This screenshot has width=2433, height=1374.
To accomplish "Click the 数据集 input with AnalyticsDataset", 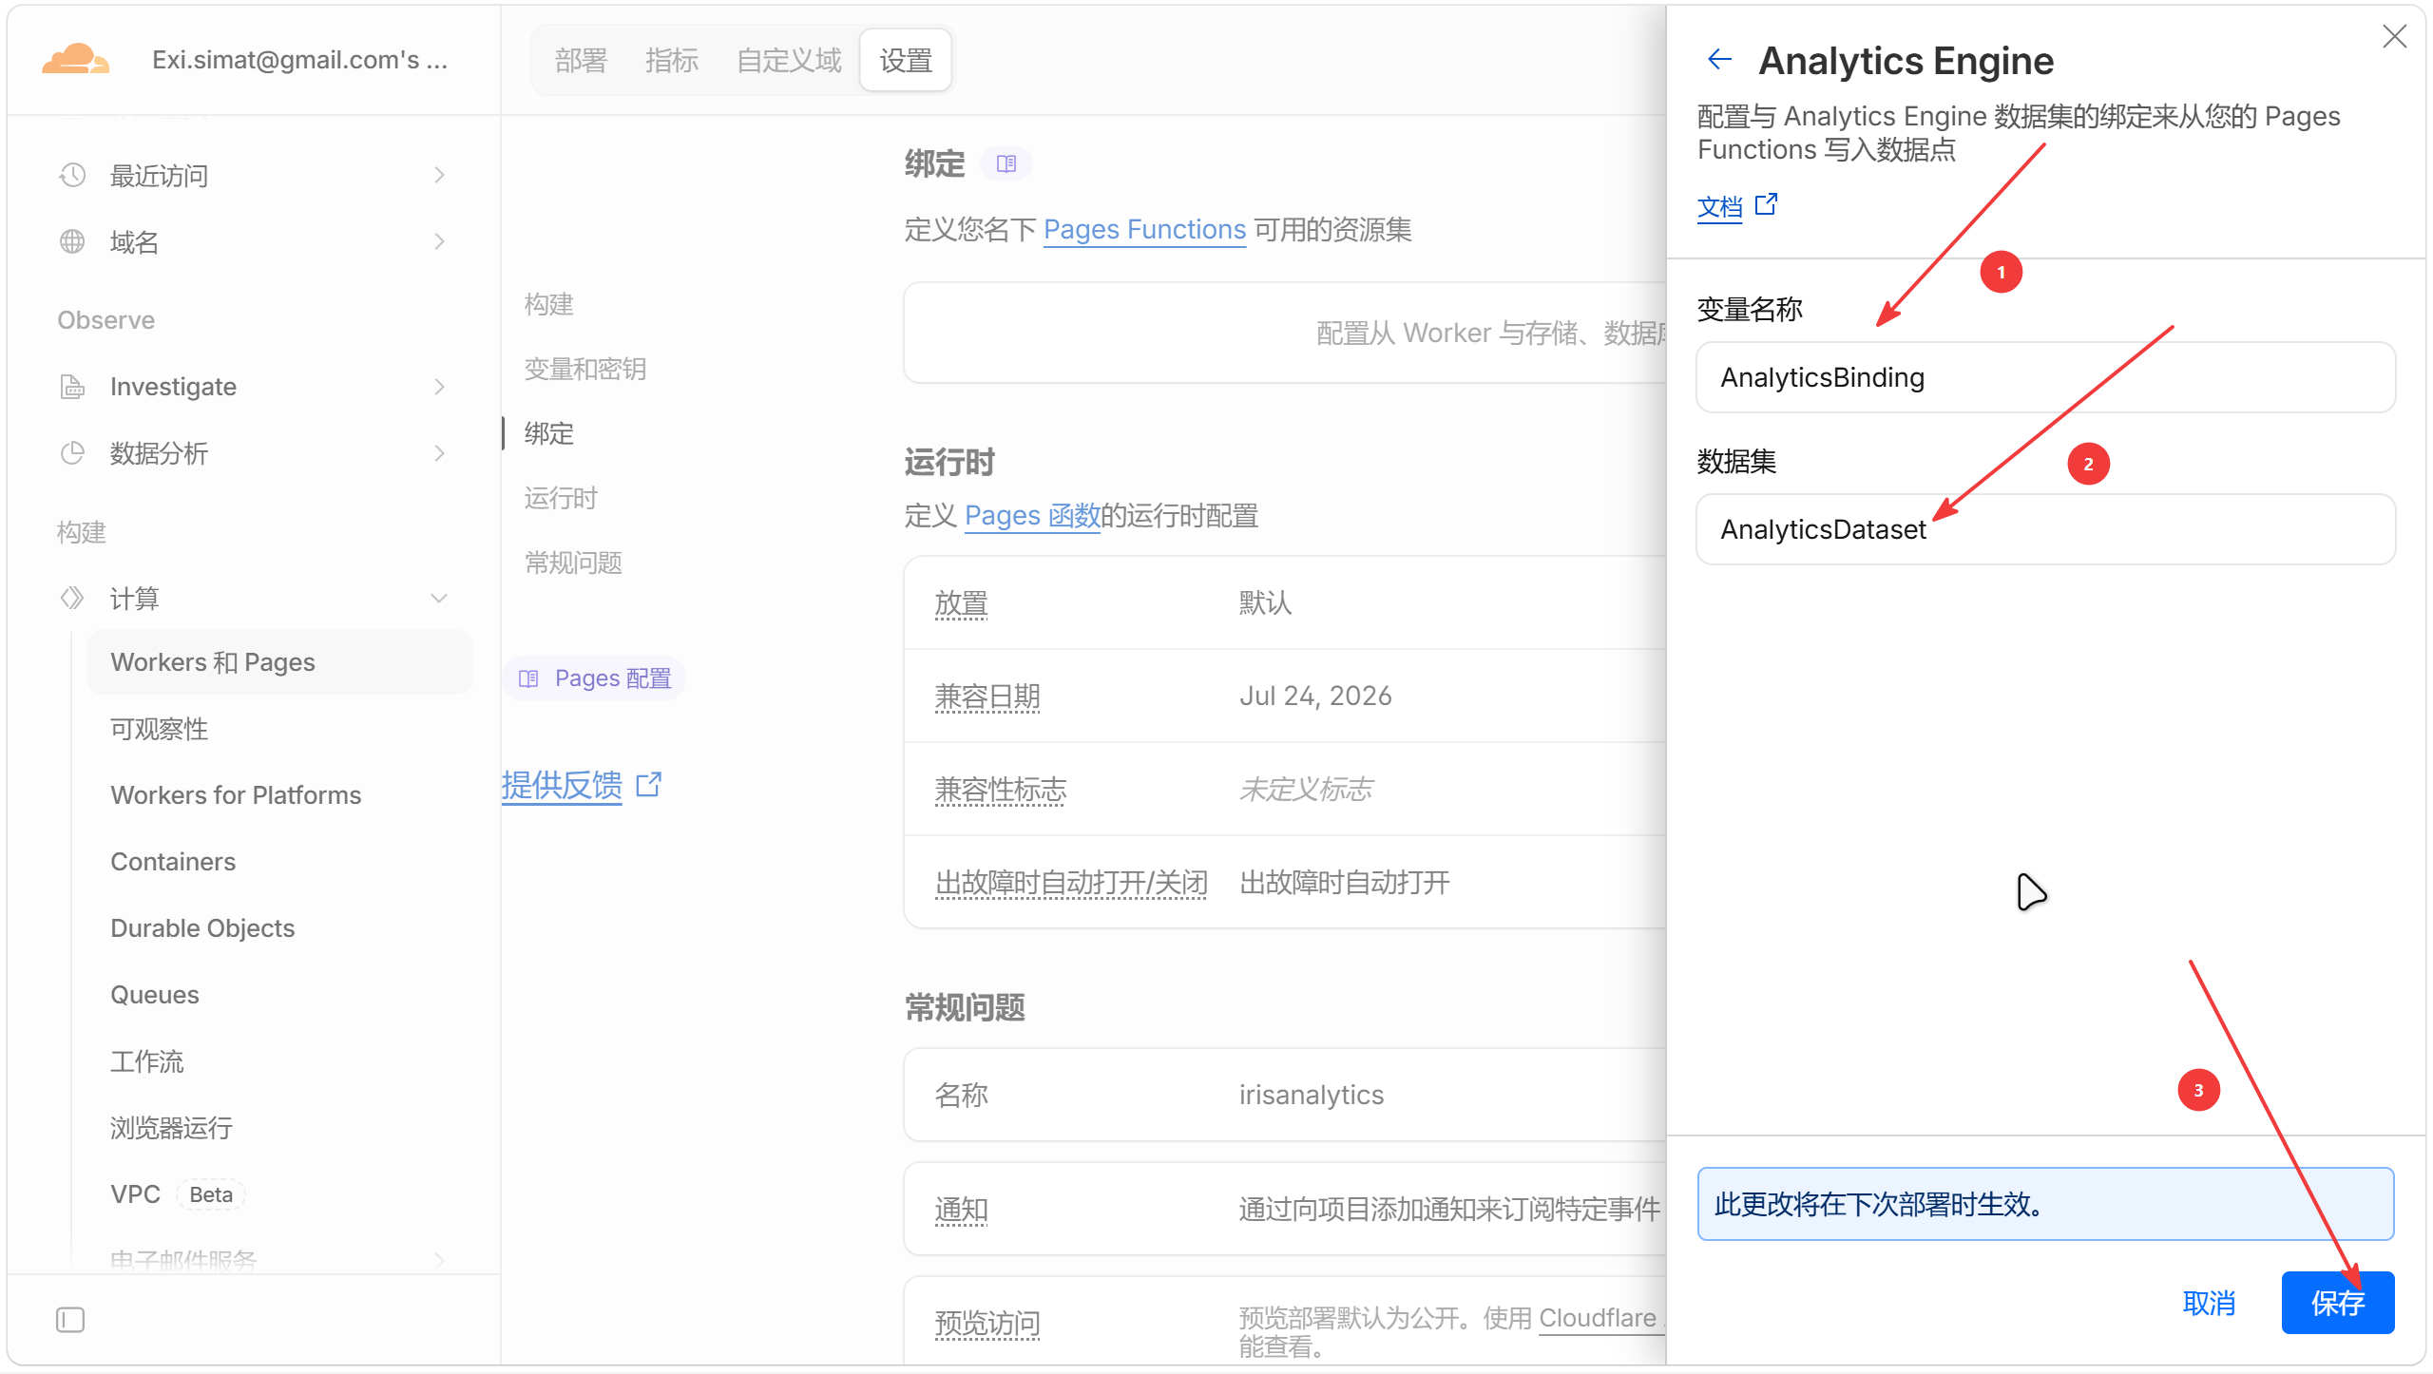I will tap(2045, 529).
